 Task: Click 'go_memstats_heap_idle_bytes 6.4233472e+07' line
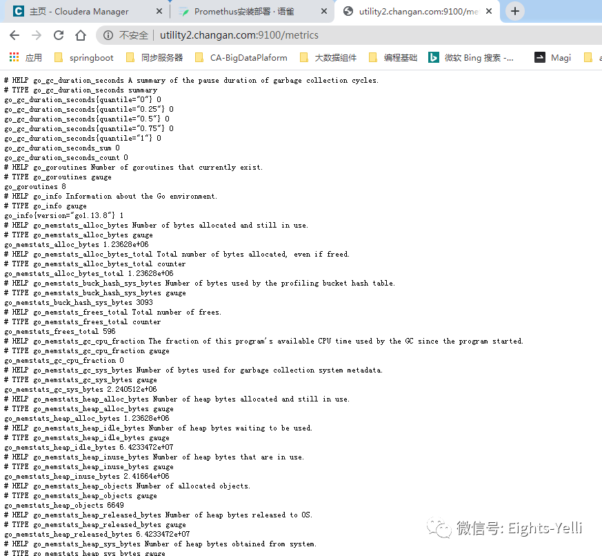(x=89, y=447)
